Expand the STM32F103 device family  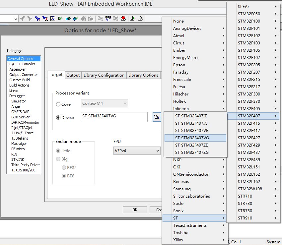click(x=253, y=43)
